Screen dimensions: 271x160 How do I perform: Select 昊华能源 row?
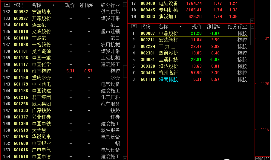pyautogui.click(x=62, y=51)
